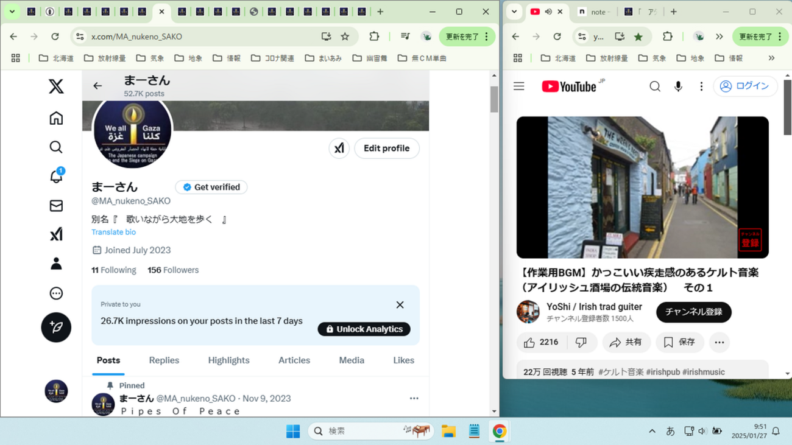Click Edit profile button
This screenshot has width=792, height=445.
[387, 148]
